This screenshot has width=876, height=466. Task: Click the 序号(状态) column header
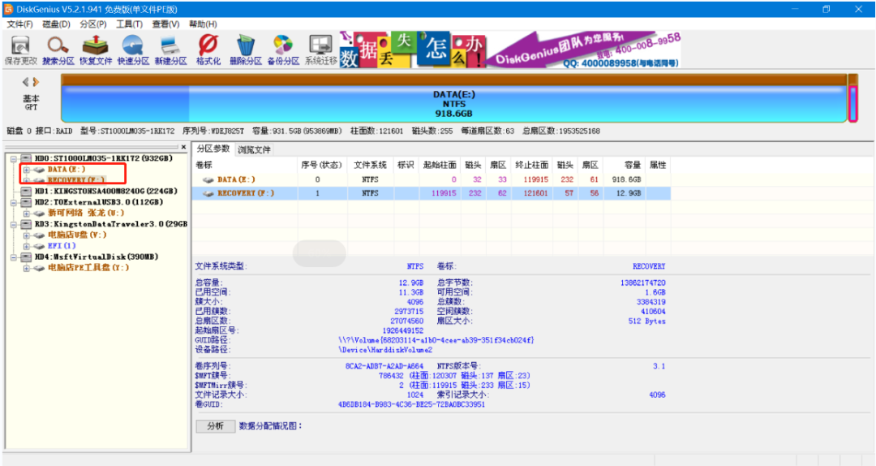pyautogui.click(x=321, y=165)
